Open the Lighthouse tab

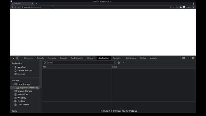click(x=131, y=58)
